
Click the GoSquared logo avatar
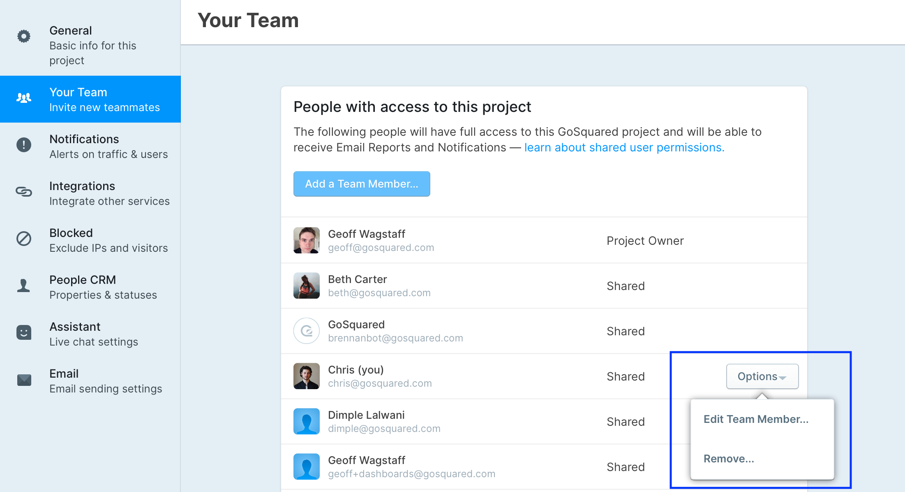307,331
